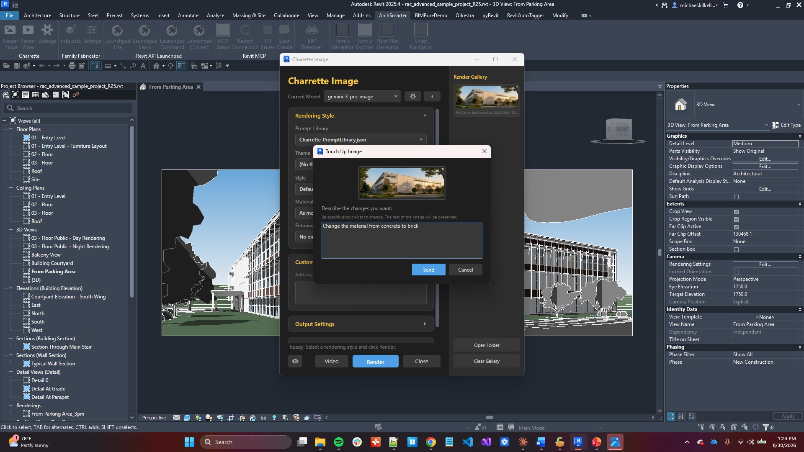Viewport: 804px width, 452px height.
Task: Open Spotify from the taskbar
Action: pyautogui.click(x=339, y=442)
